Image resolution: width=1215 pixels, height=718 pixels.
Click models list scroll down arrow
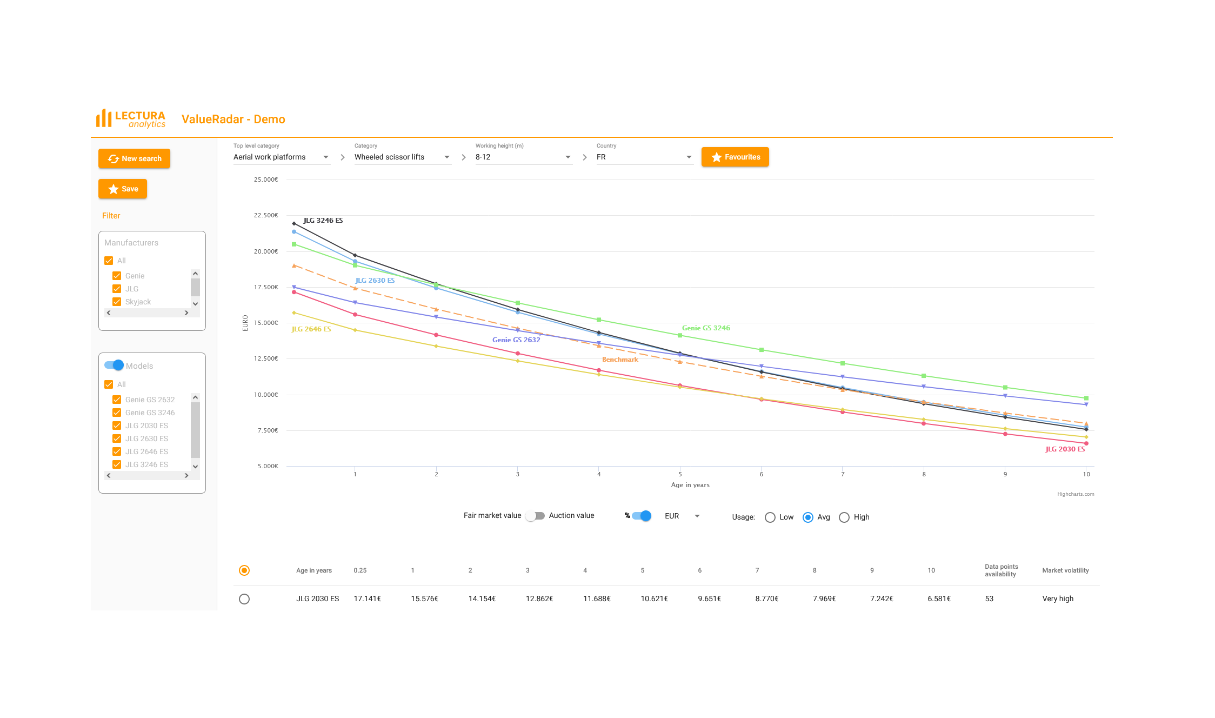196,467
